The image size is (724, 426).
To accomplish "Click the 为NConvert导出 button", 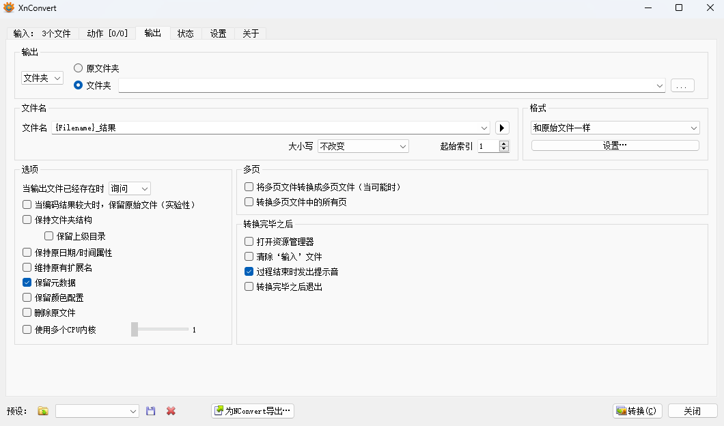I will pos(253,411).
